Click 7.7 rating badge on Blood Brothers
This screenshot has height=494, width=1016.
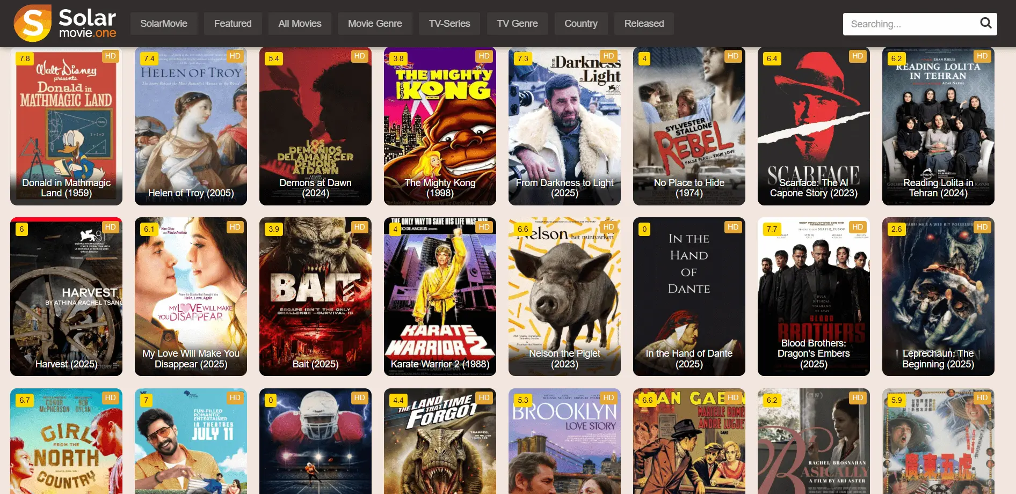point(772,229)
